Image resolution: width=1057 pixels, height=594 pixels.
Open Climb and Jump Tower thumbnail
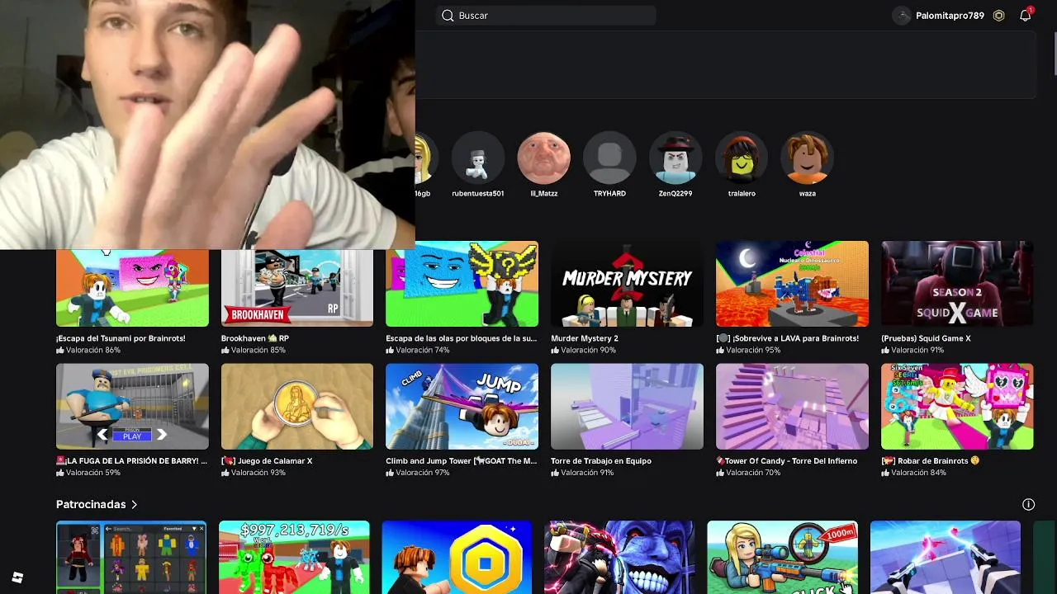tap(462, 407)
